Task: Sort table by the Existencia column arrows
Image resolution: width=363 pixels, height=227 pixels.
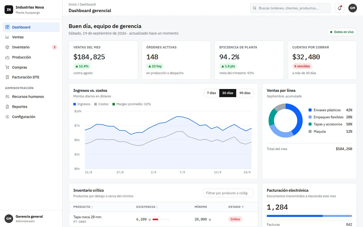Action: click(157, 207)
